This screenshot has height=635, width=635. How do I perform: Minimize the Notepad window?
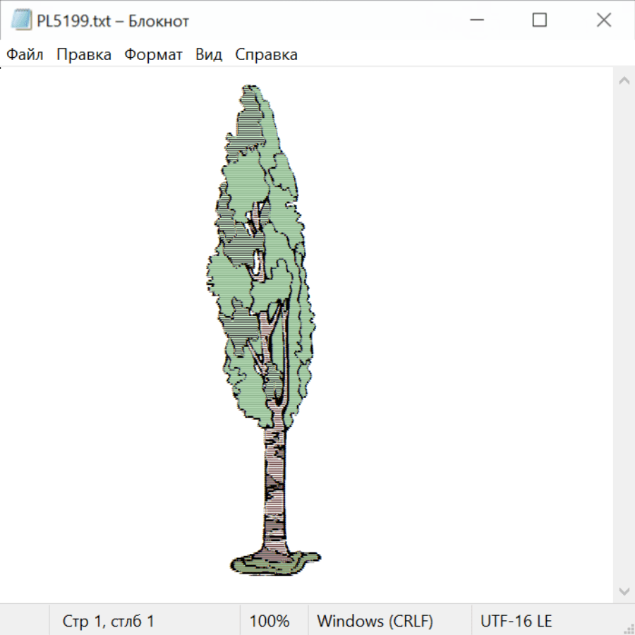click(476, 20)
